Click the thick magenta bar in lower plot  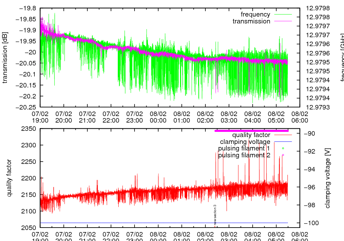tap(251, 131)
